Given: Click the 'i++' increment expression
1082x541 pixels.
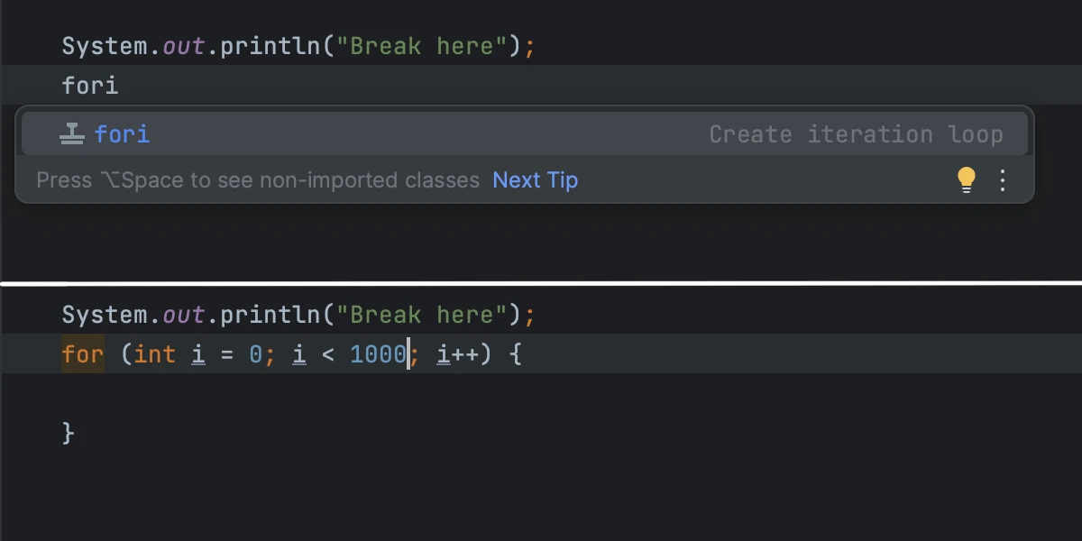Looking at the screenshot, I should pyautogui.click(x=458, y=354).
